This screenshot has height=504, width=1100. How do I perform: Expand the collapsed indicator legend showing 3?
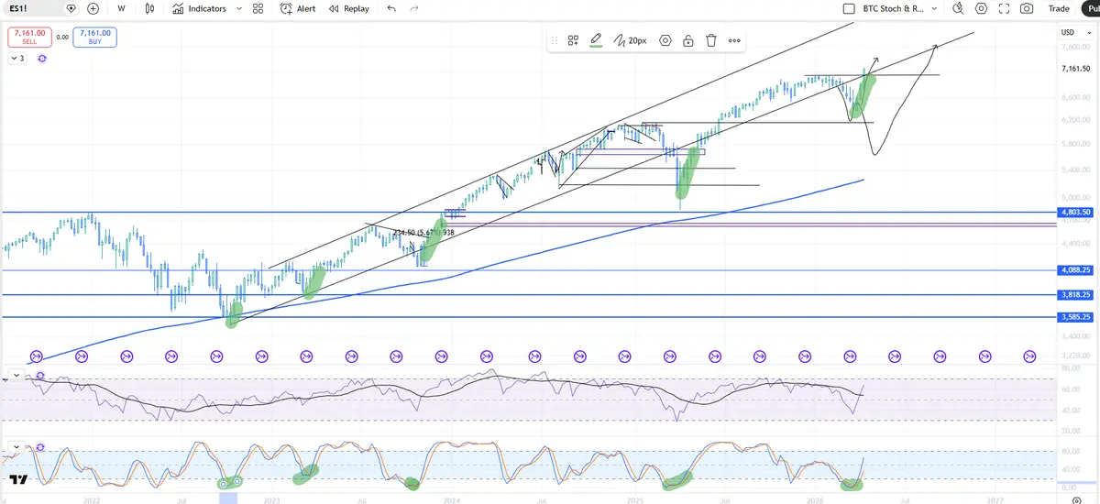pyautogui.click(x=17, y=58)
